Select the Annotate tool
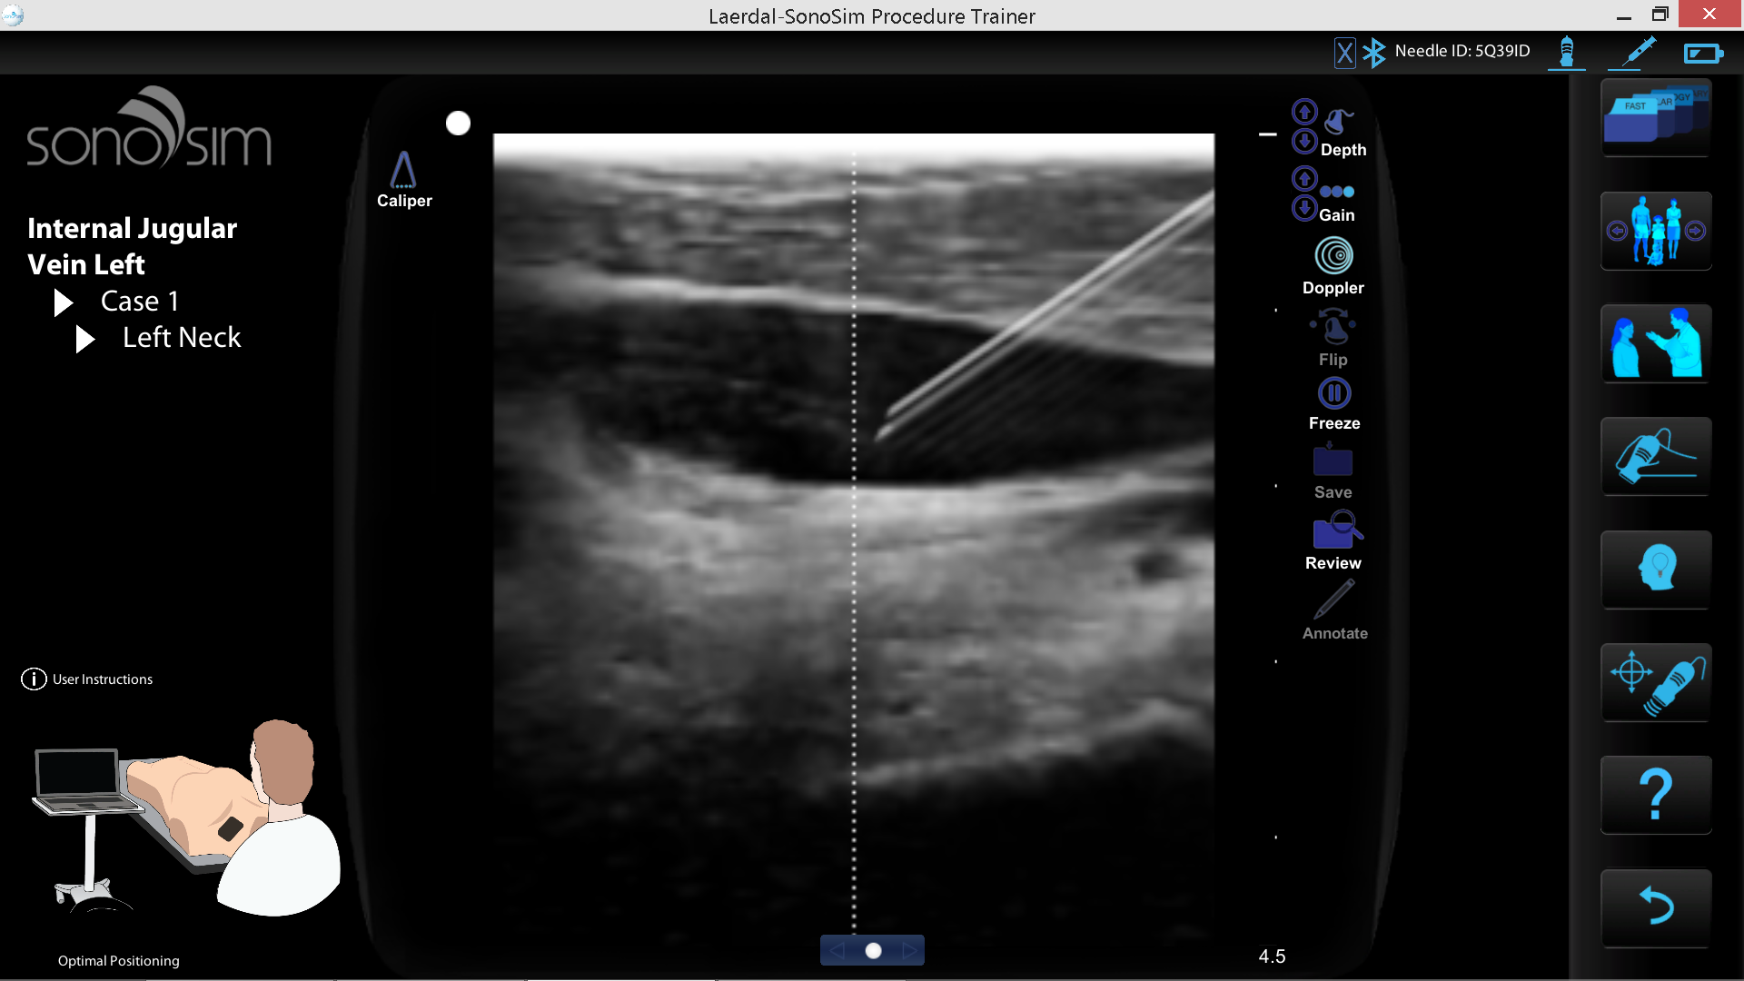Viewport: 1744px width, 981px height. click(1334, 602)
